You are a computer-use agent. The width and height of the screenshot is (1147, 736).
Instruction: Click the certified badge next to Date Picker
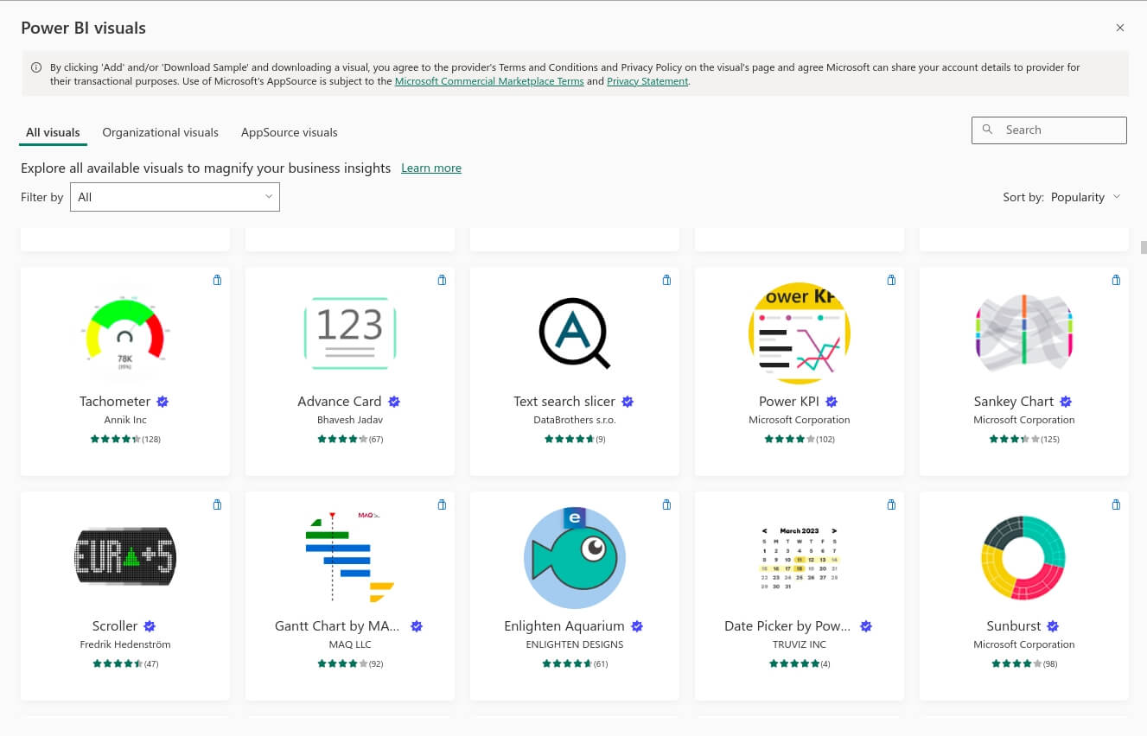tap(866, 626)
